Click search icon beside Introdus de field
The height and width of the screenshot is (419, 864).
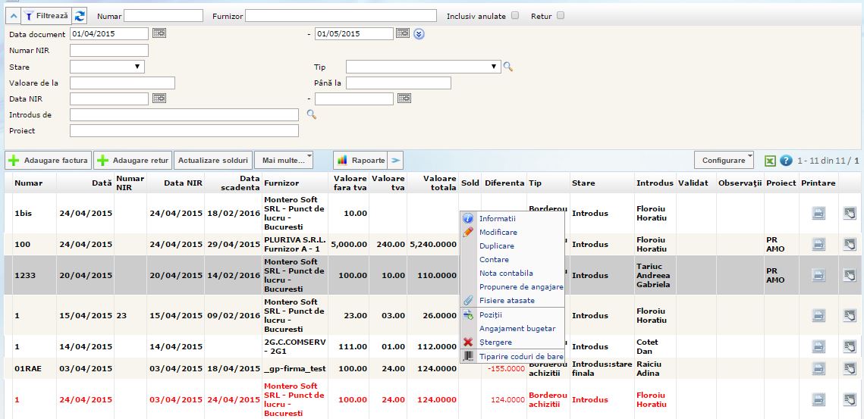(x=311, y=114)
